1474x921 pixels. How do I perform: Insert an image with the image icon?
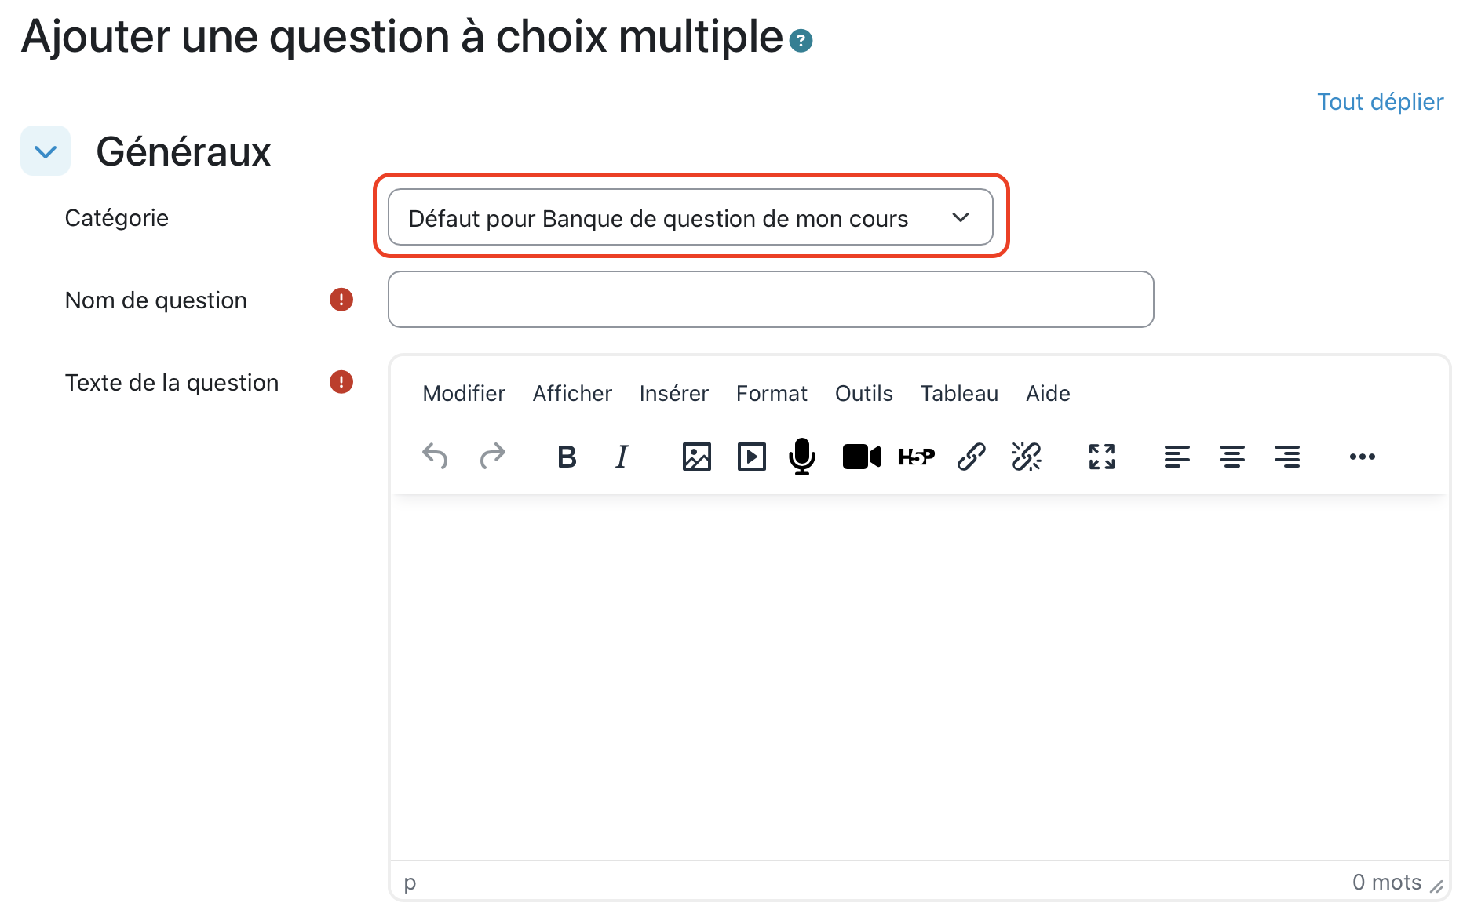pyautogui.click(x=696, y=457)
